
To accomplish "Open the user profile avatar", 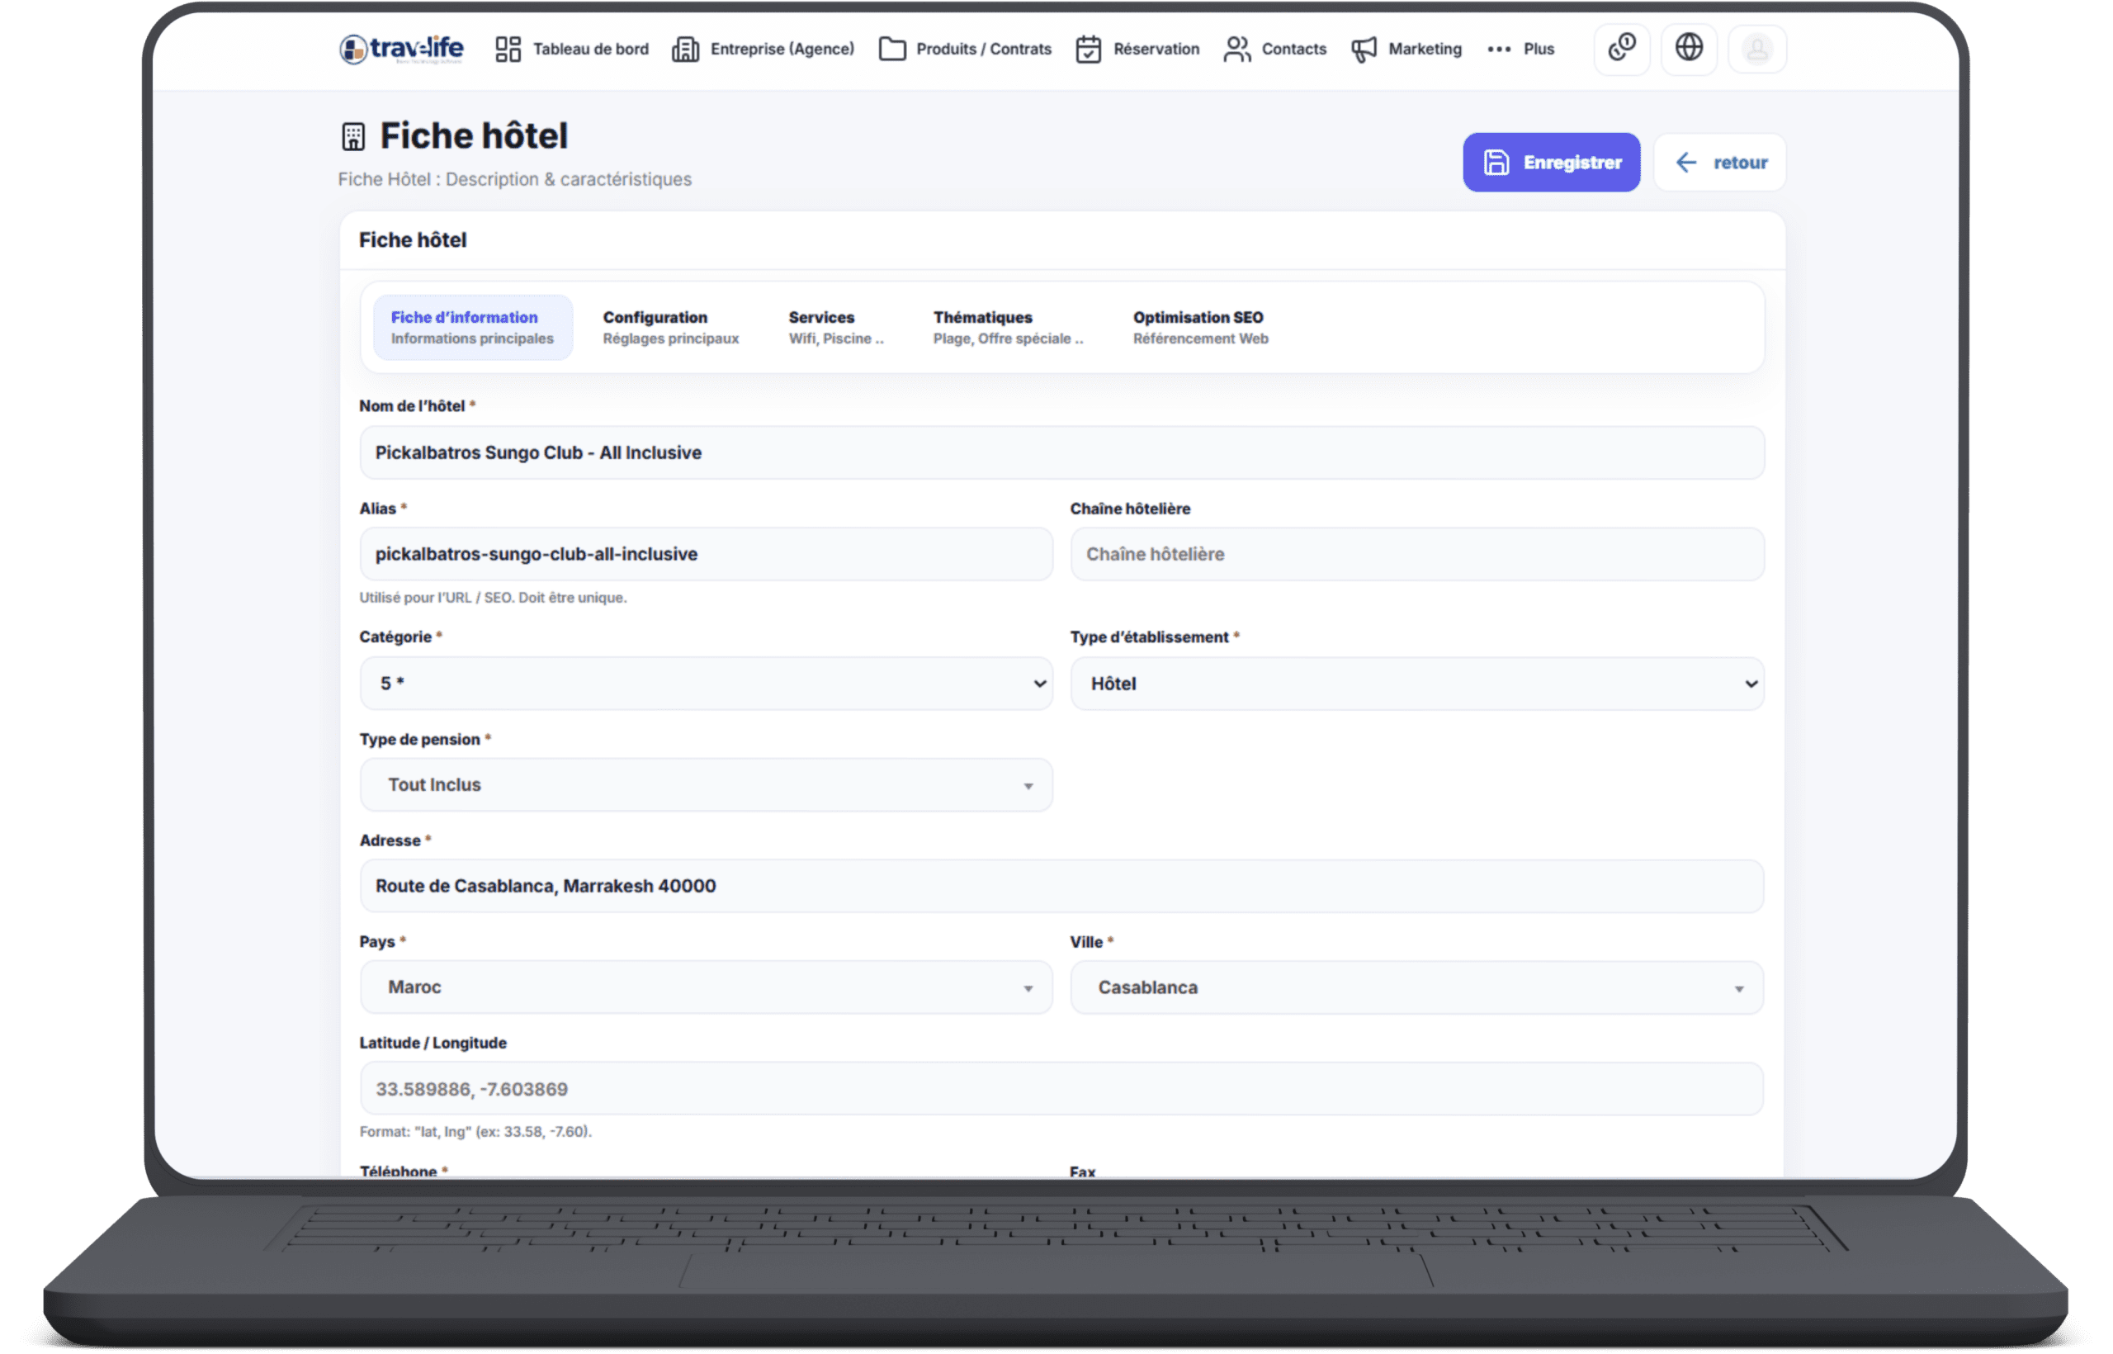I will tap(1756, 50).
